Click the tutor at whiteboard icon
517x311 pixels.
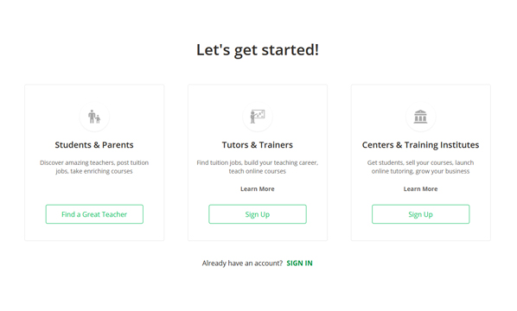tap(258, 117)
